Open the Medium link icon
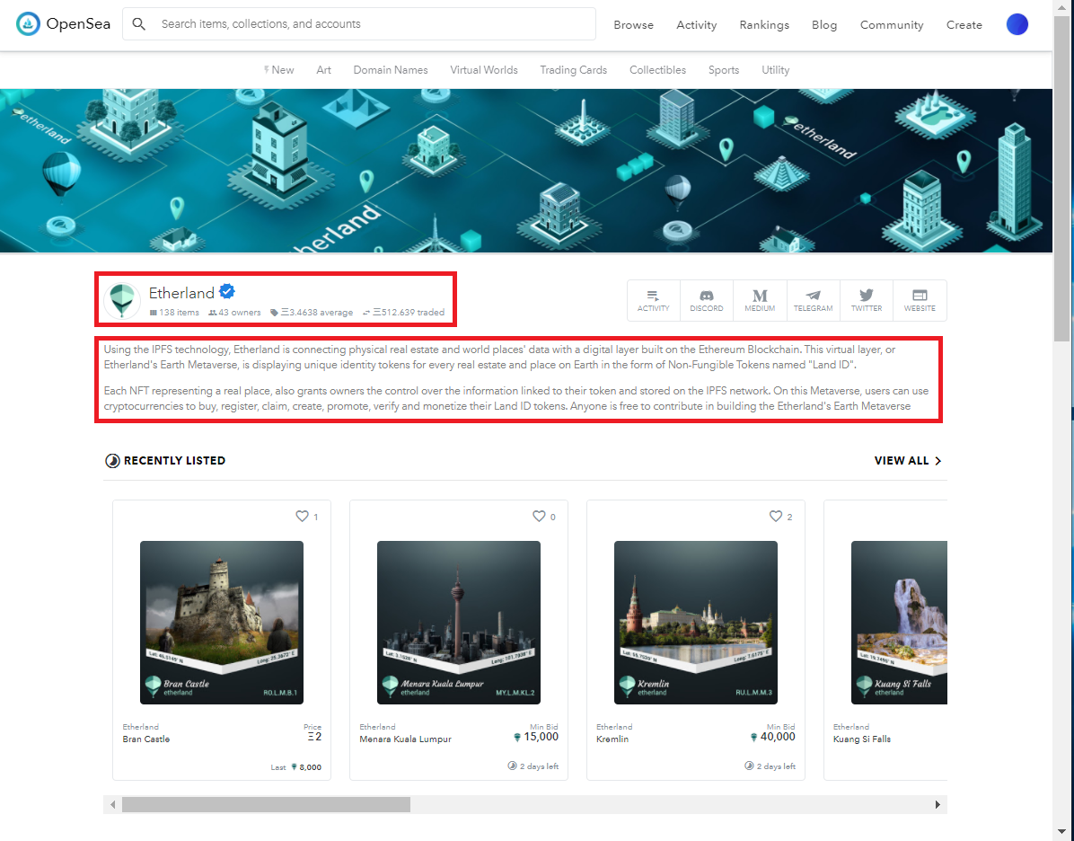 click(760, 300)
